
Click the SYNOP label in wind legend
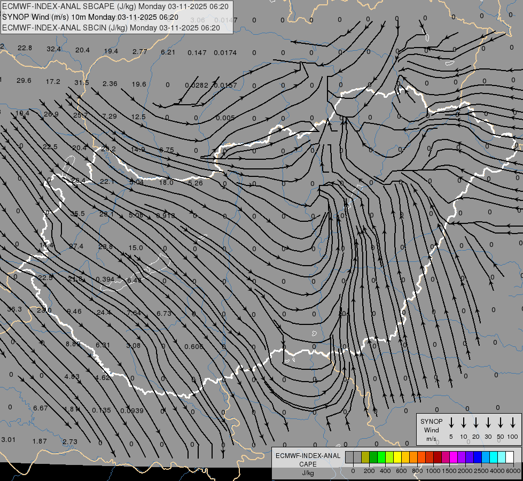pyautogui.click(x=431, y=421)
